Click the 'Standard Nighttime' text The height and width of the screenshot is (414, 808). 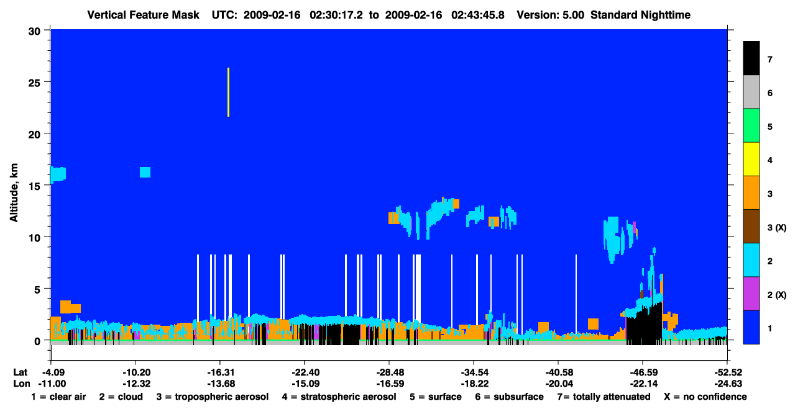[x=641, y=15]
